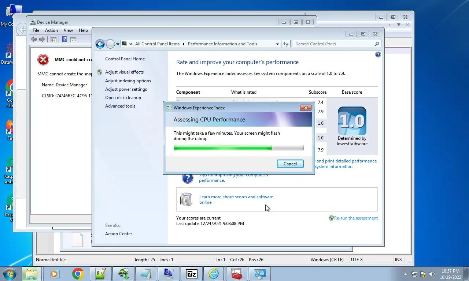Click the CPU assessment progress bar

click(x=239, y=148)
